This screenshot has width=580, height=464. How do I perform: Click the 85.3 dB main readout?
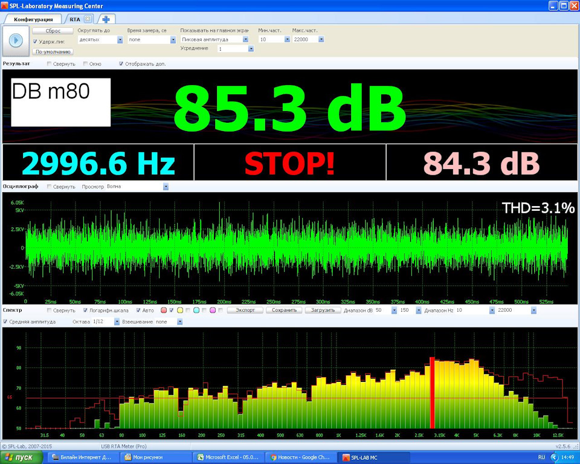[x=290, y=108]
